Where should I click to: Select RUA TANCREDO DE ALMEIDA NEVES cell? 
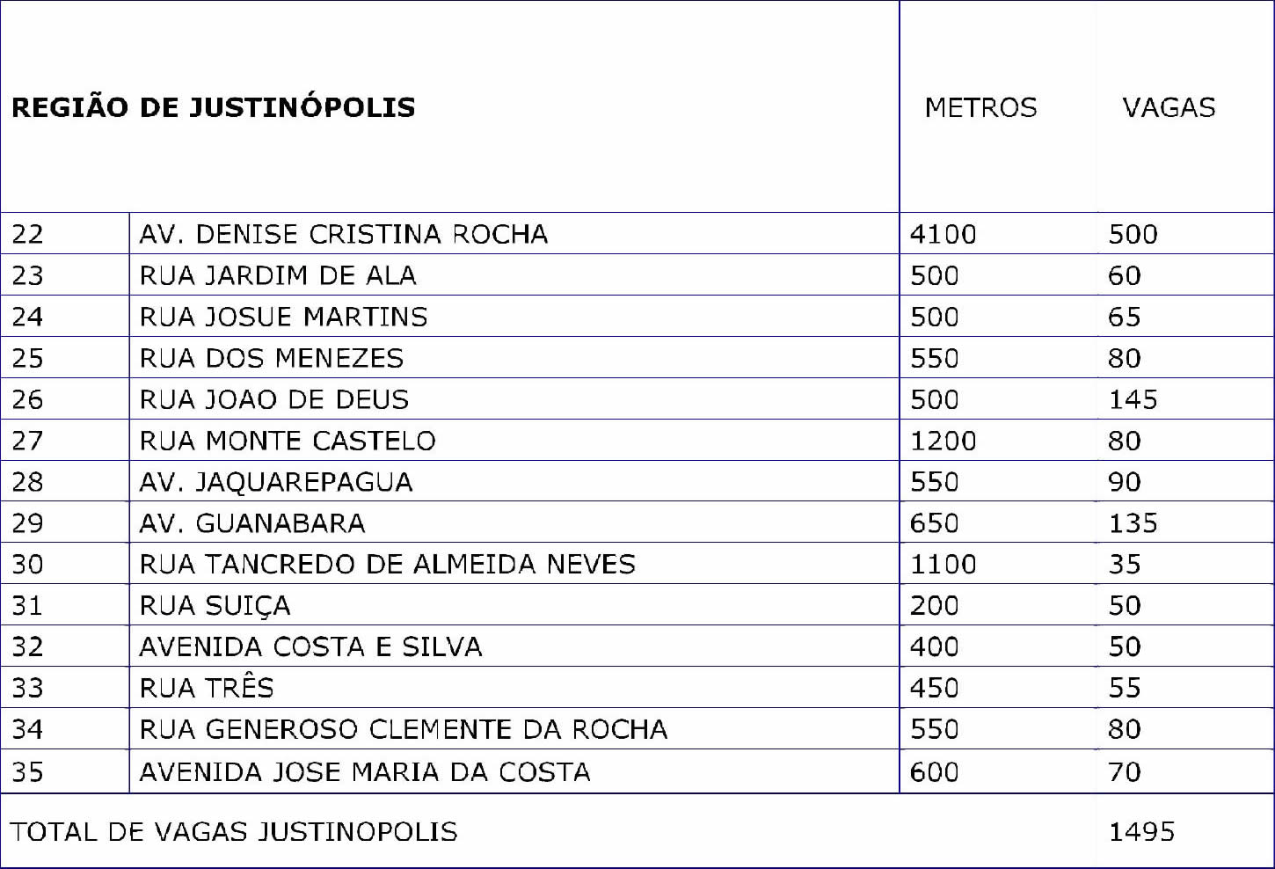[387, 564]
